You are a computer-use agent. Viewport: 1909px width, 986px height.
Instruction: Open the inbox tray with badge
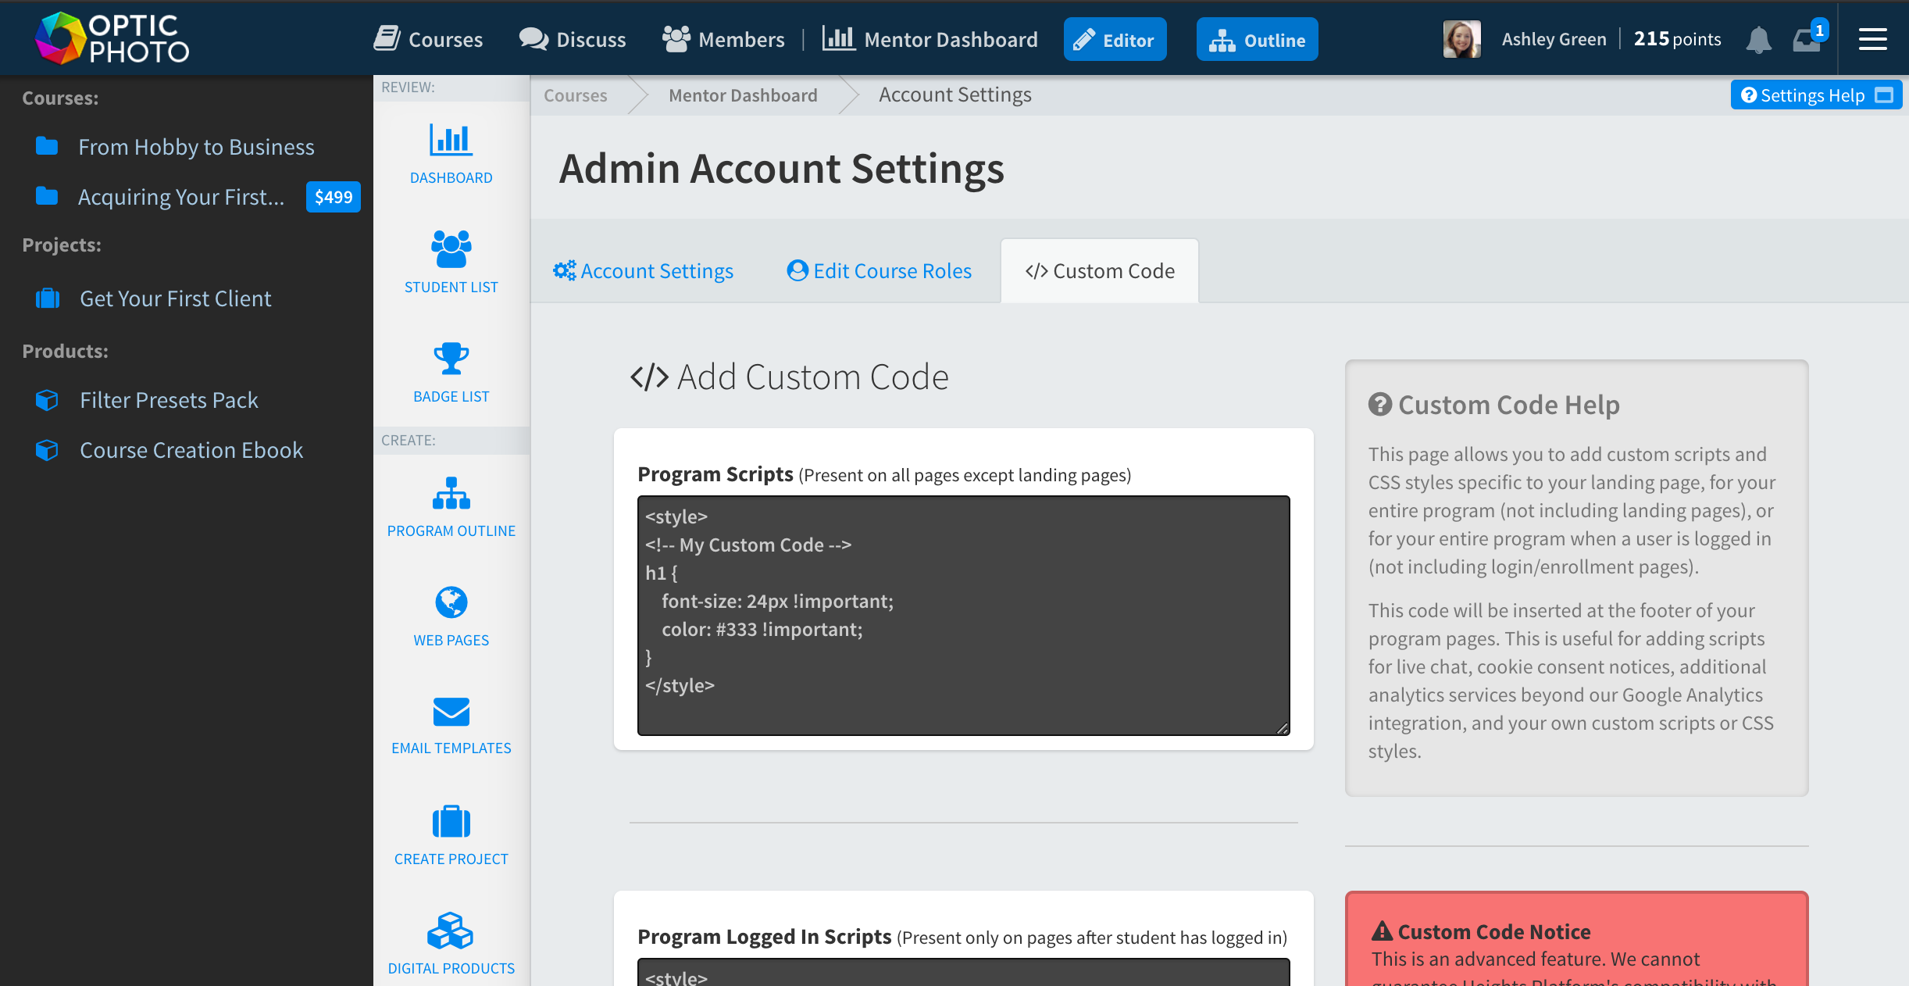coord(1807,39)
